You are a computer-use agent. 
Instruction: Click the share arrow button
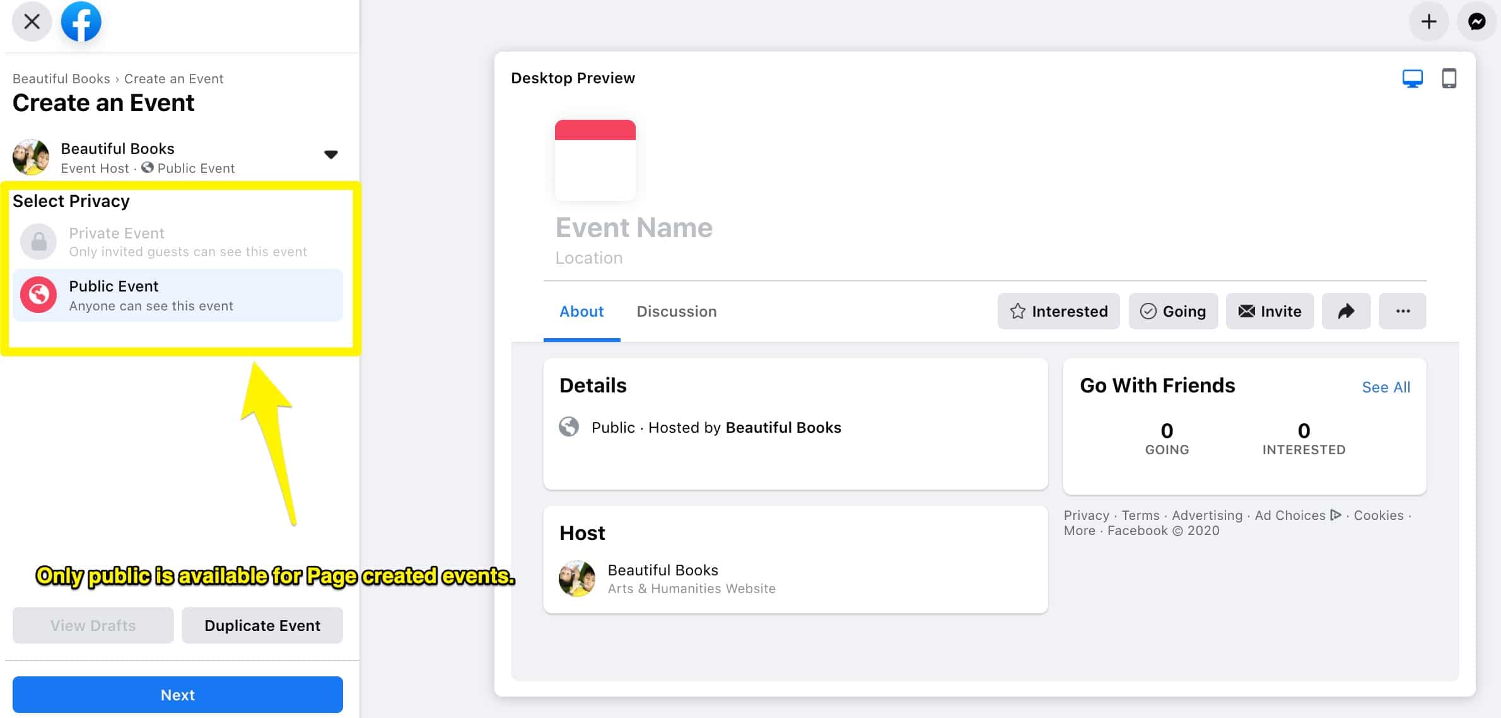(x=1346, y=311)
